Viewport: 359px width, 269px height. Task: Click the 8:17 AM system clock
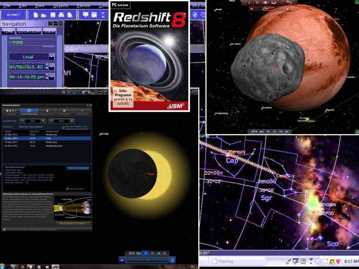click(351, 261)
